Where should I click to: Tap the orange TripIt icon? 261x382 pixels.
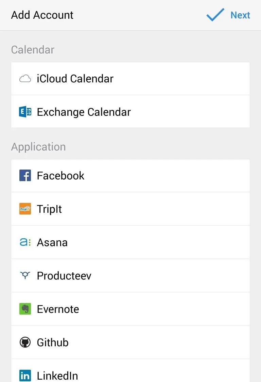[25, 209]
